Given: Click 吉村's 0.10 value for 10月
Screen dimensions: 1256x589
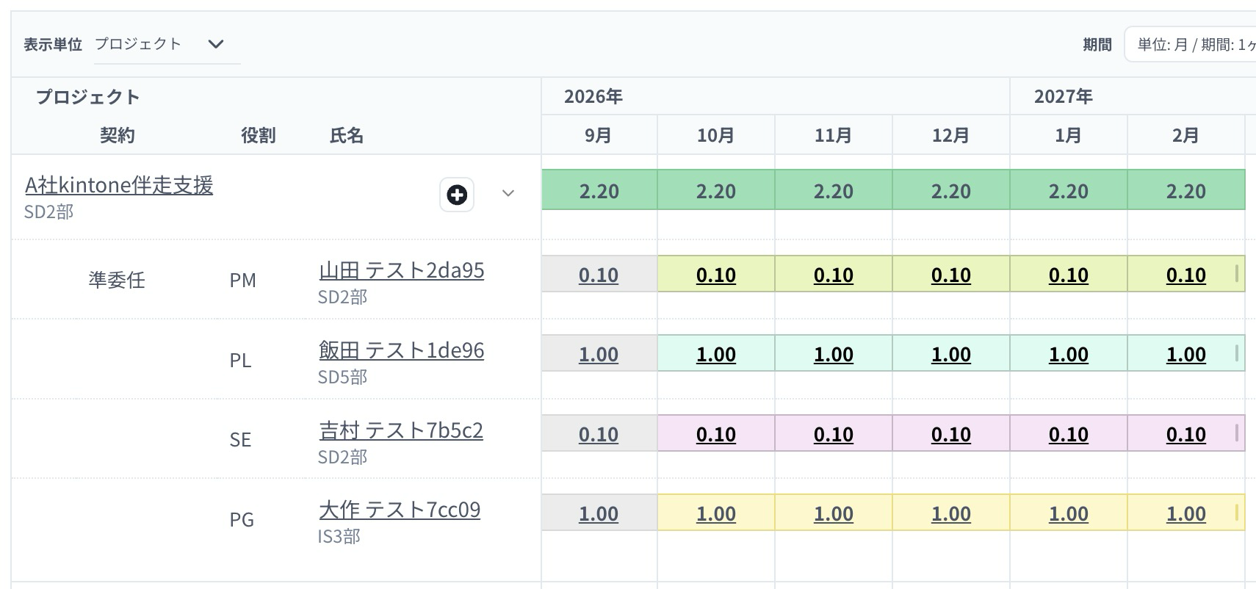Looking at the screenshot, I should 716,434.
